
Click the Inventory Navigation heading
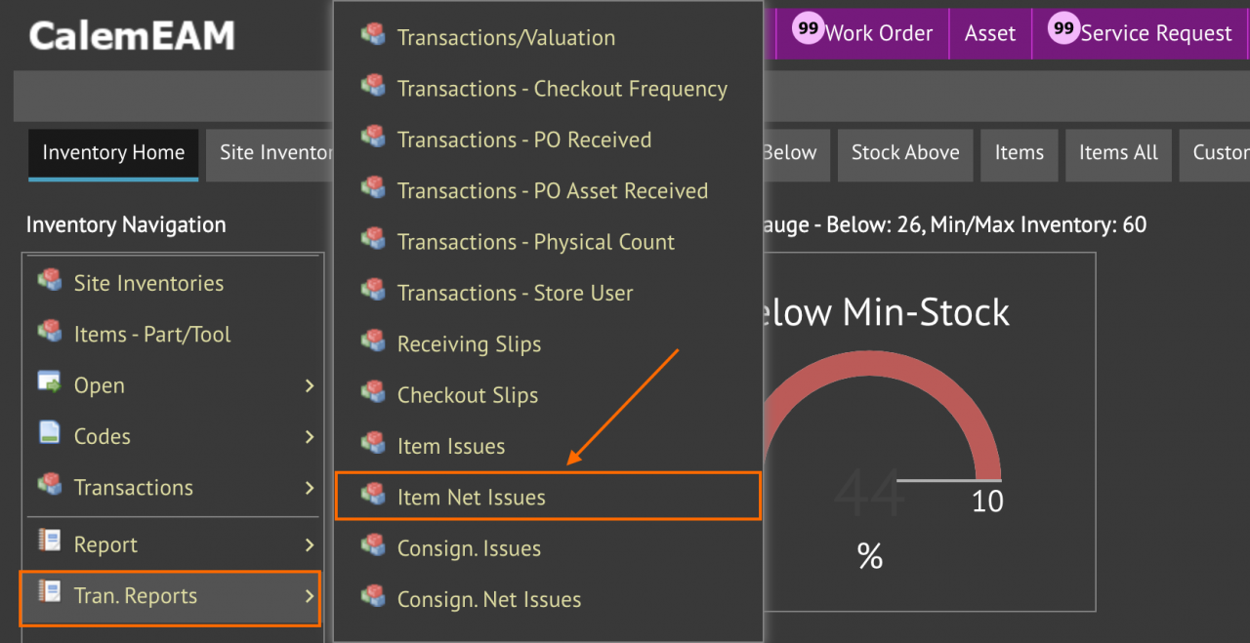[126, 225]
